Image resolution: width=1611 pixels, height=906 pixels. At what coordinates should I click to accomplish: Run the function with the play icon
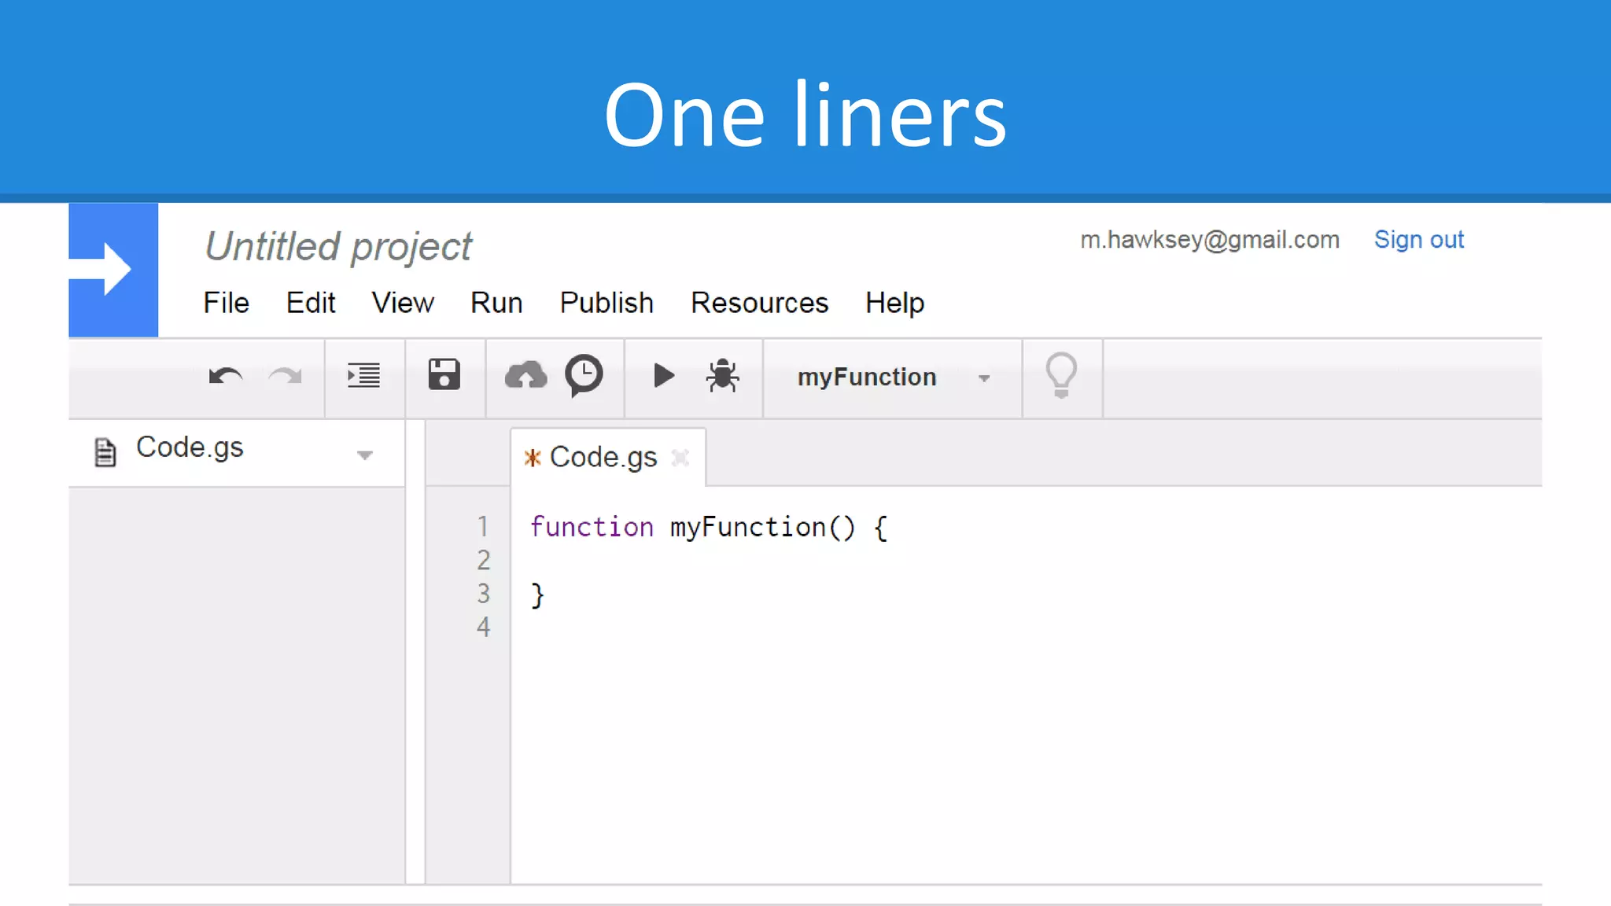664,376
